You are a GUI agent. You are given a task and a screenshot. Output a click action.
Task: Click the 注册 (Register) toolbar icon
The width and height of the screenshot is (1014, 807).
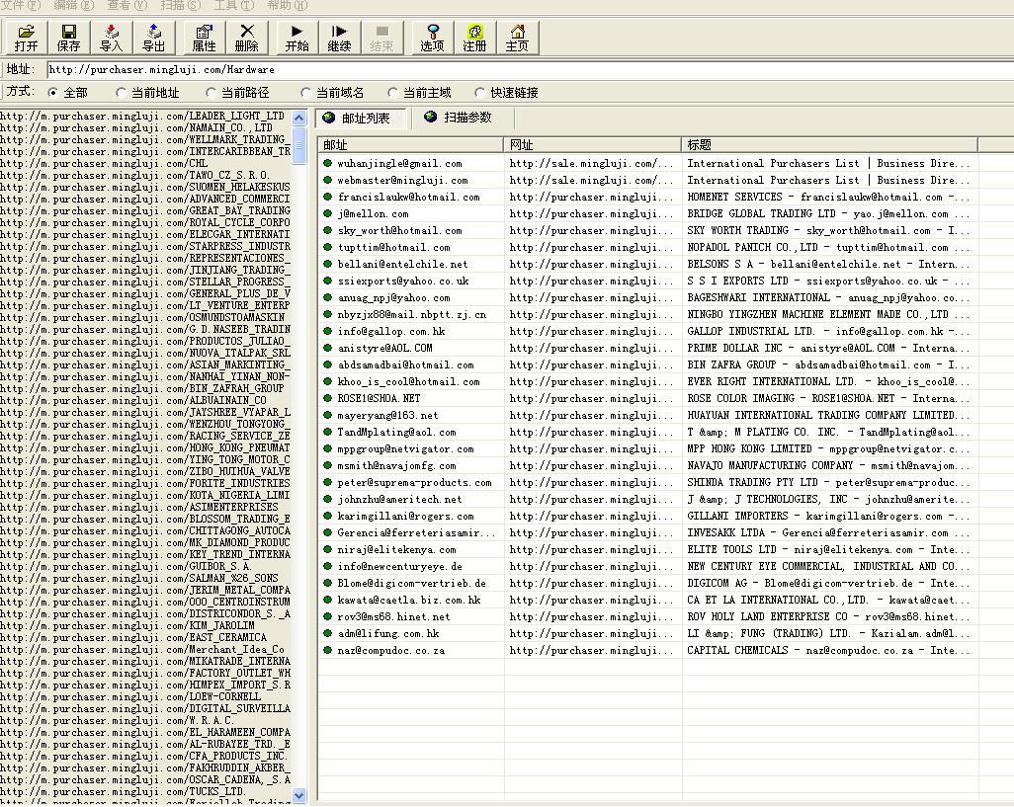474,38
